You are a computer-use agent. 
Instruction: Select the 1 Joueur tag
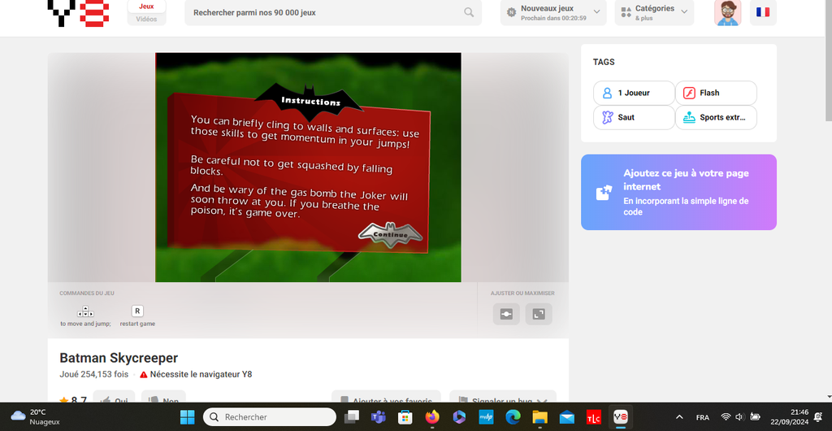tap(634, 93)
